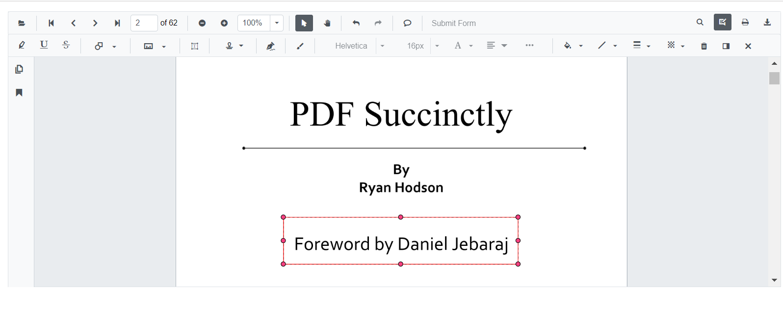Toggle the edit annotation toolbar
The height and width of the screenshot is (318, 783).
pos(722,23)
